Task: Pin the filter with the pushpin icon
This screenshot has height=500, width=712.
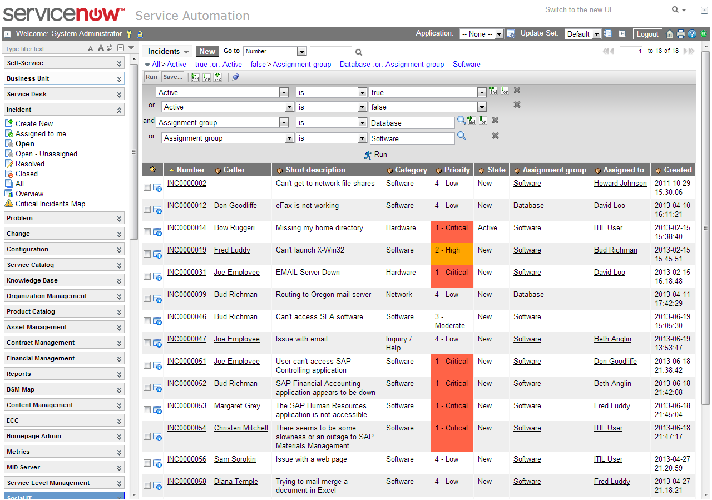Action: click(236, 77)
